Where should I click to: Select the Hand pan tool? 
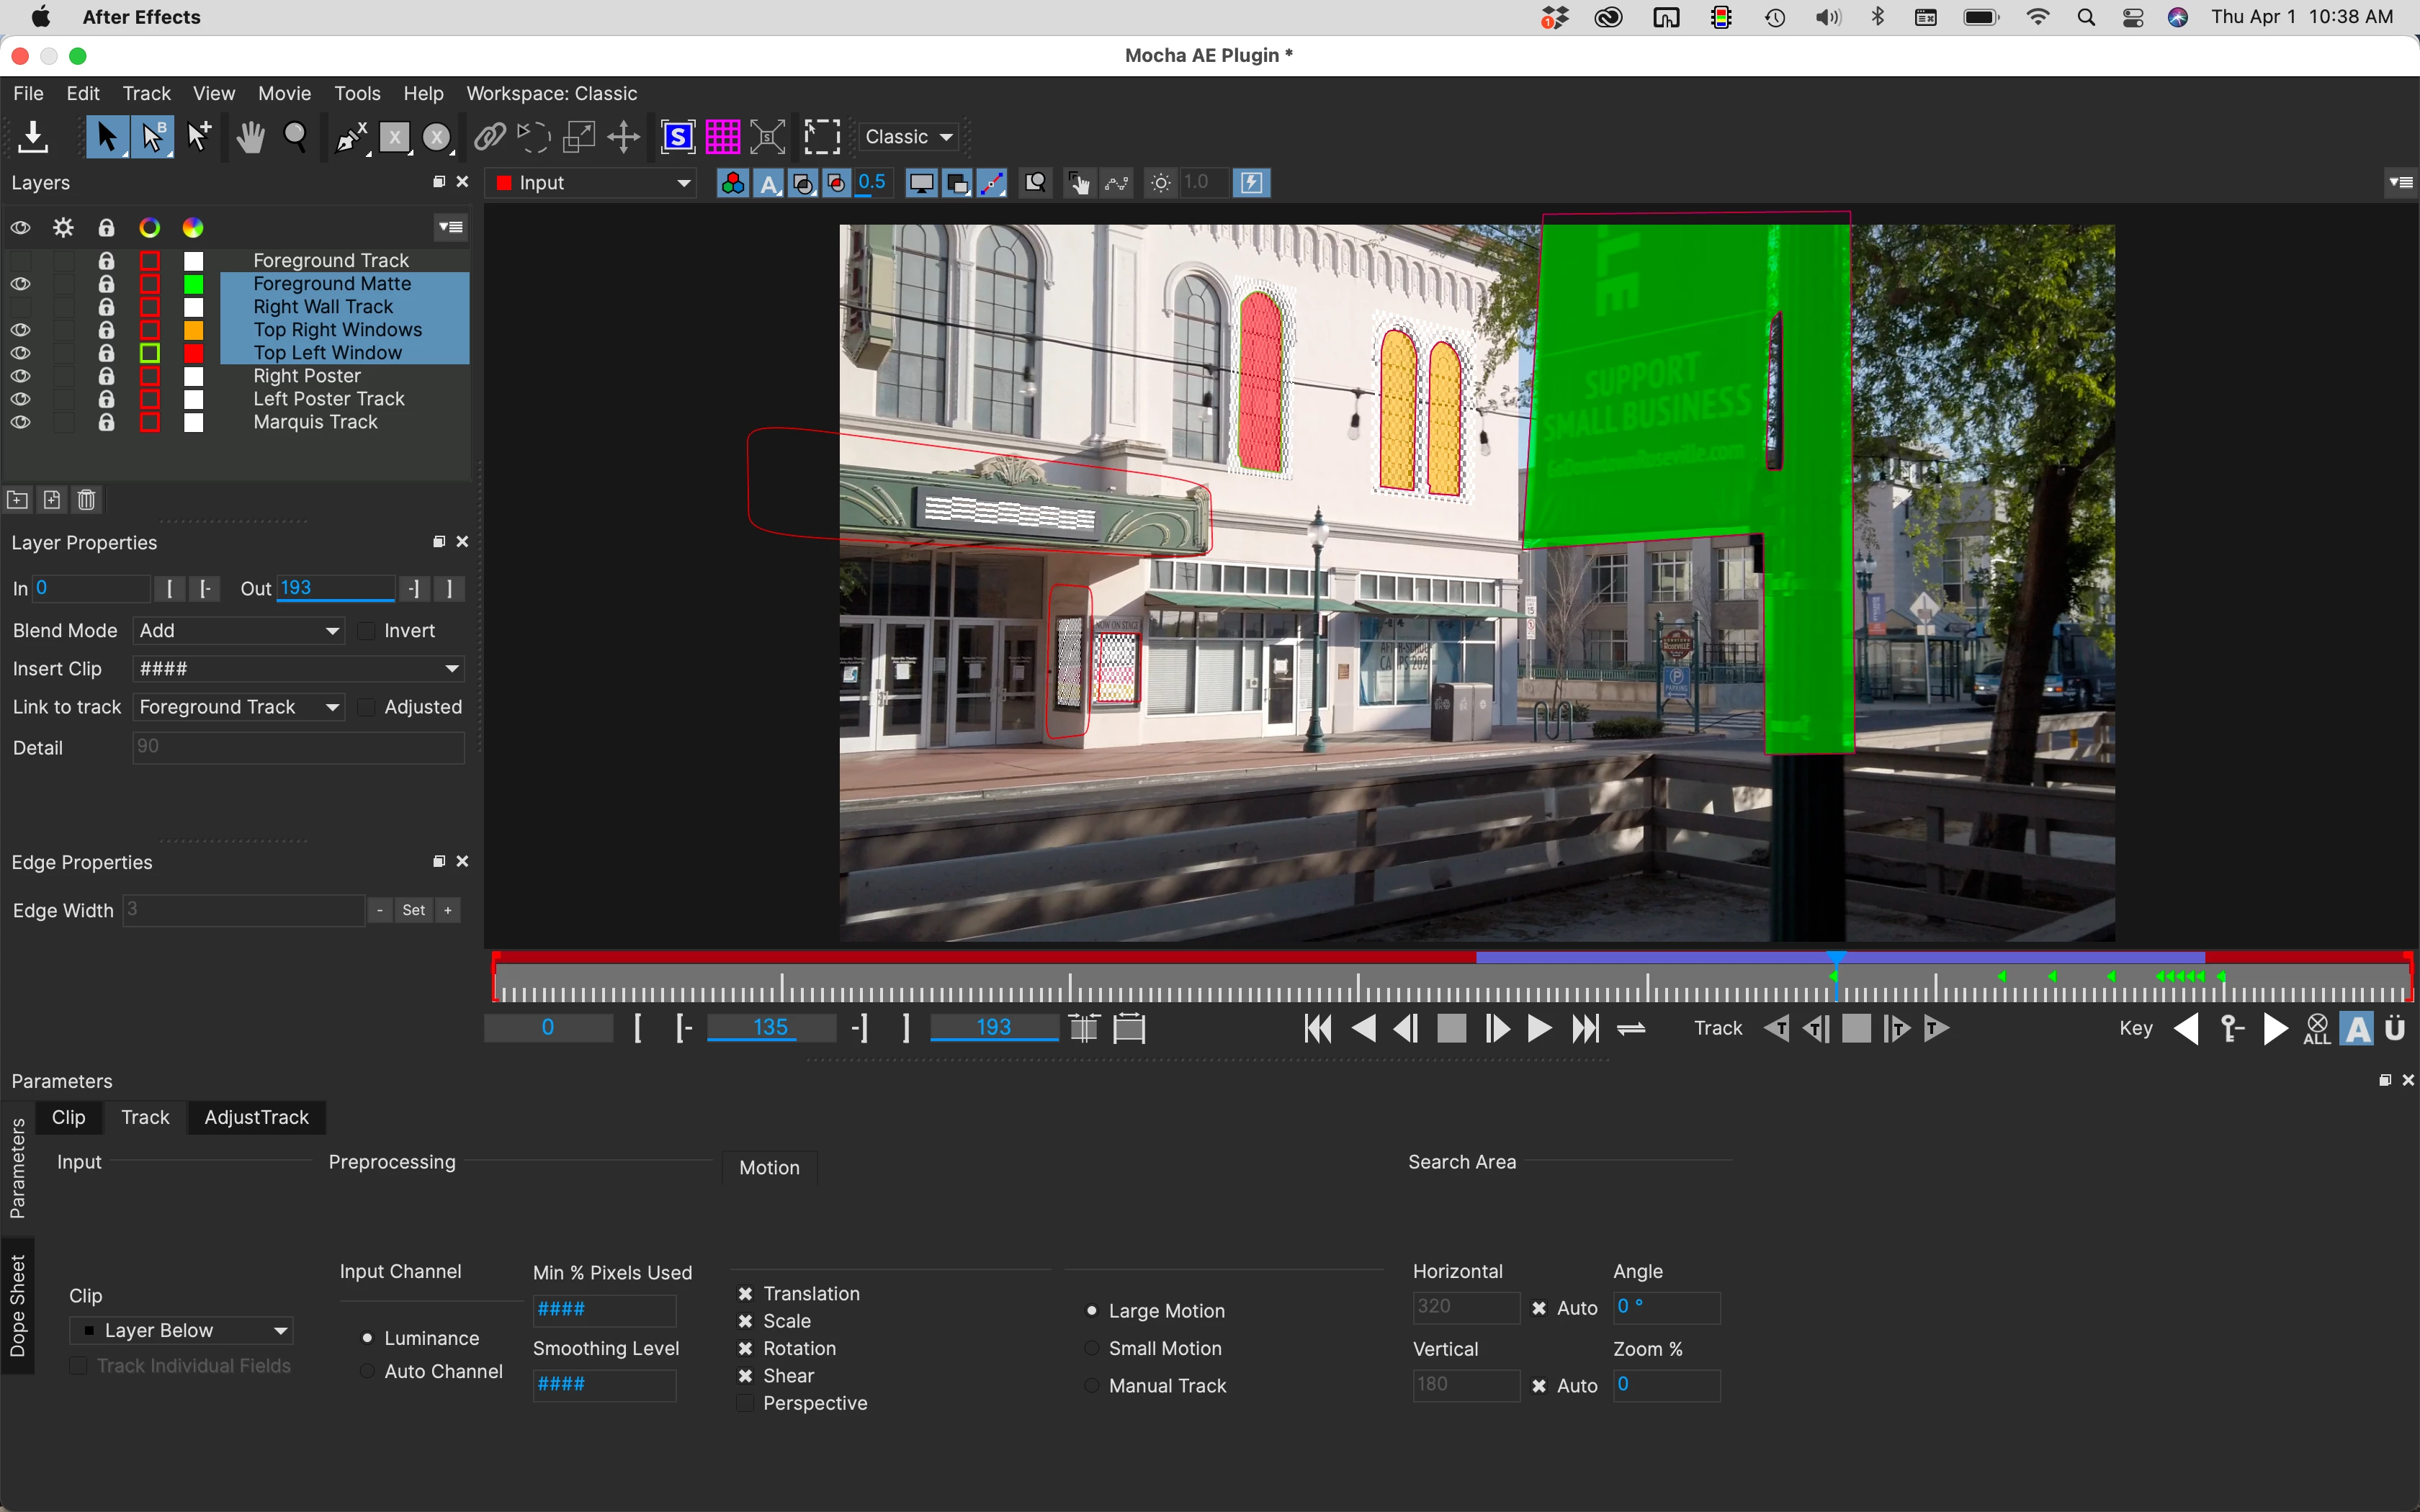[x=250, y=137]
